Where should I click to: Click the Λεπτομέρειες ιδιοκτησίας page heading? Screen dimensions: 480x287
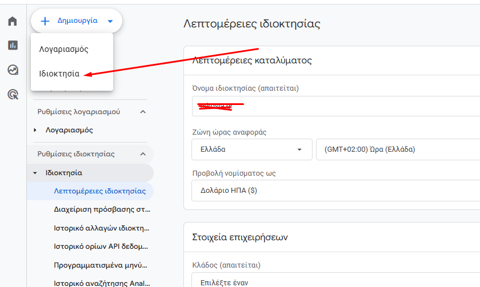tap(251, 23)
